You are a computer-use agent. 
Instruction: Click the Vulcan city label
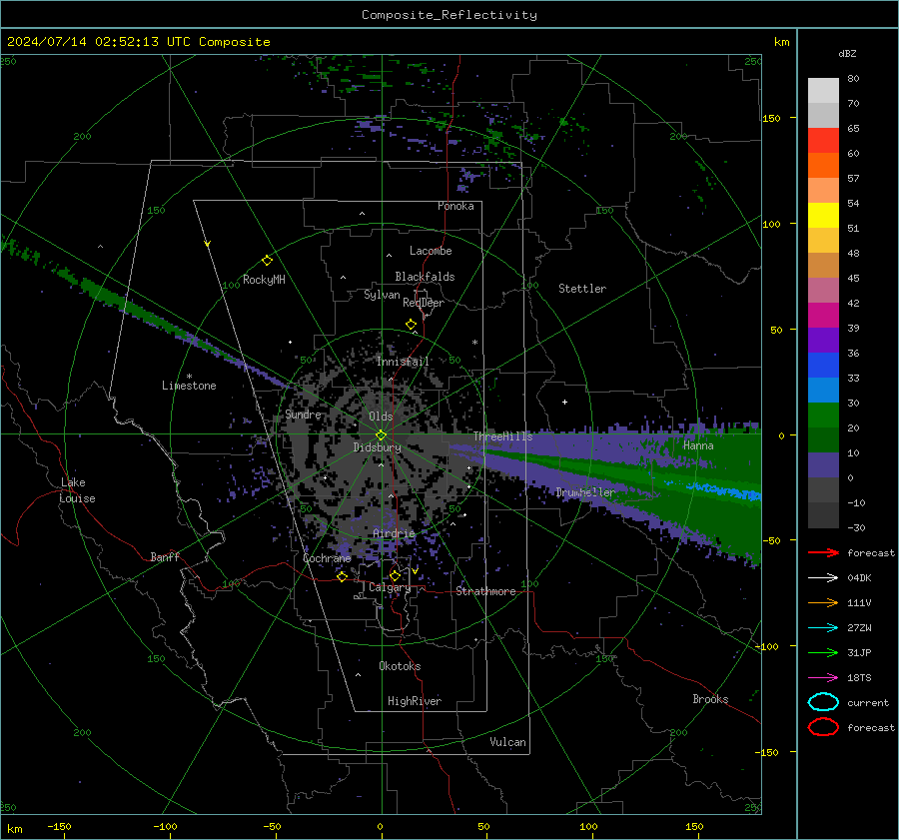pyautogui.click(x=507, y=742)
